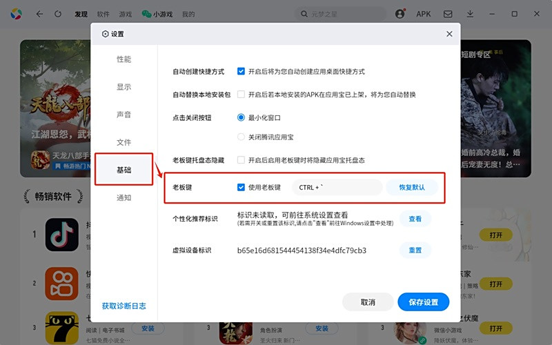Open the downloads arrow icon
This screenshot has height=345, width=552.
[470, 14]
